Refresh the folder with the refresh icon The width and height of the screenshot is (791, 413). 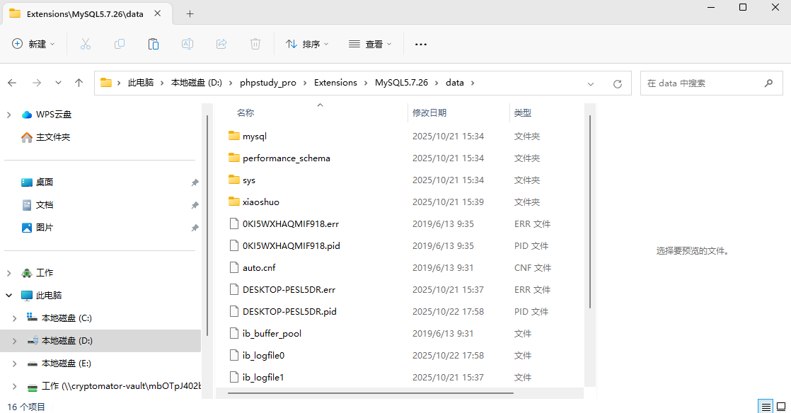pyautogui.click(x=616, y=83)
